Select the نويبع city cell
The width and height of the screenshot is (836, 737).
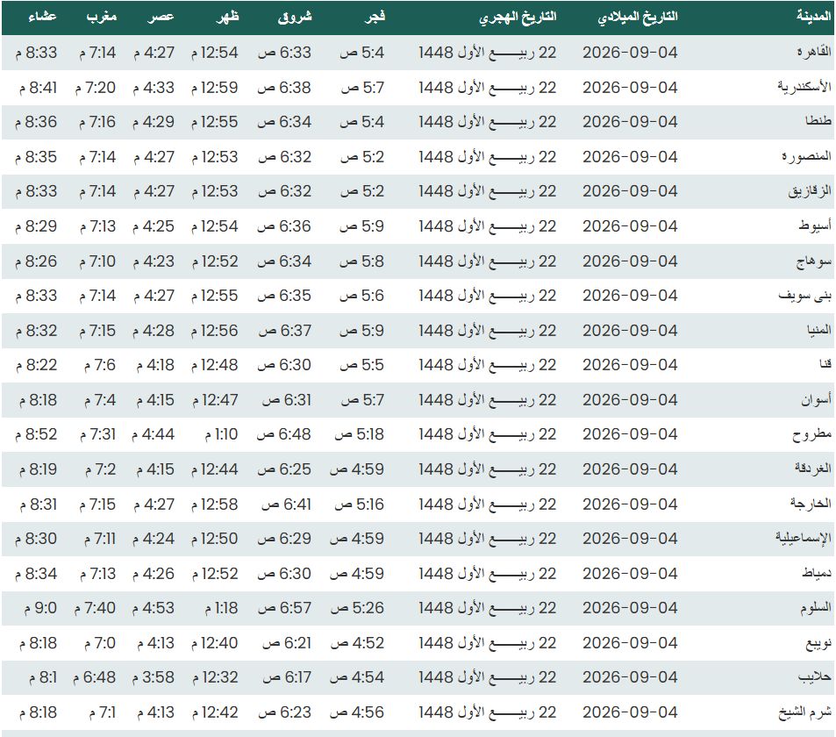click(818, 643)
